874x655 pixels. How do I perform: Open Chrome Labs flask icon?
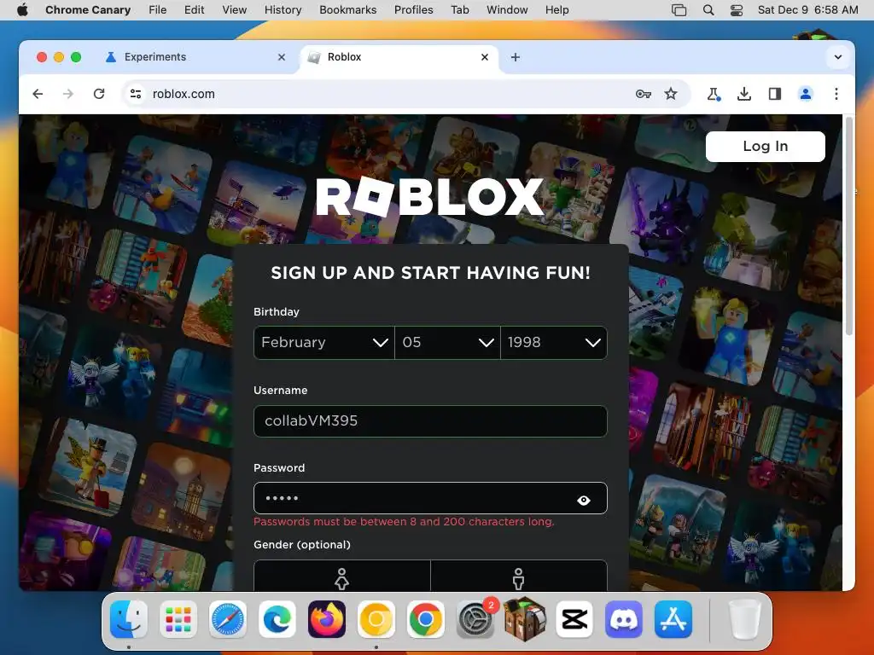click(x=714, y=94)
